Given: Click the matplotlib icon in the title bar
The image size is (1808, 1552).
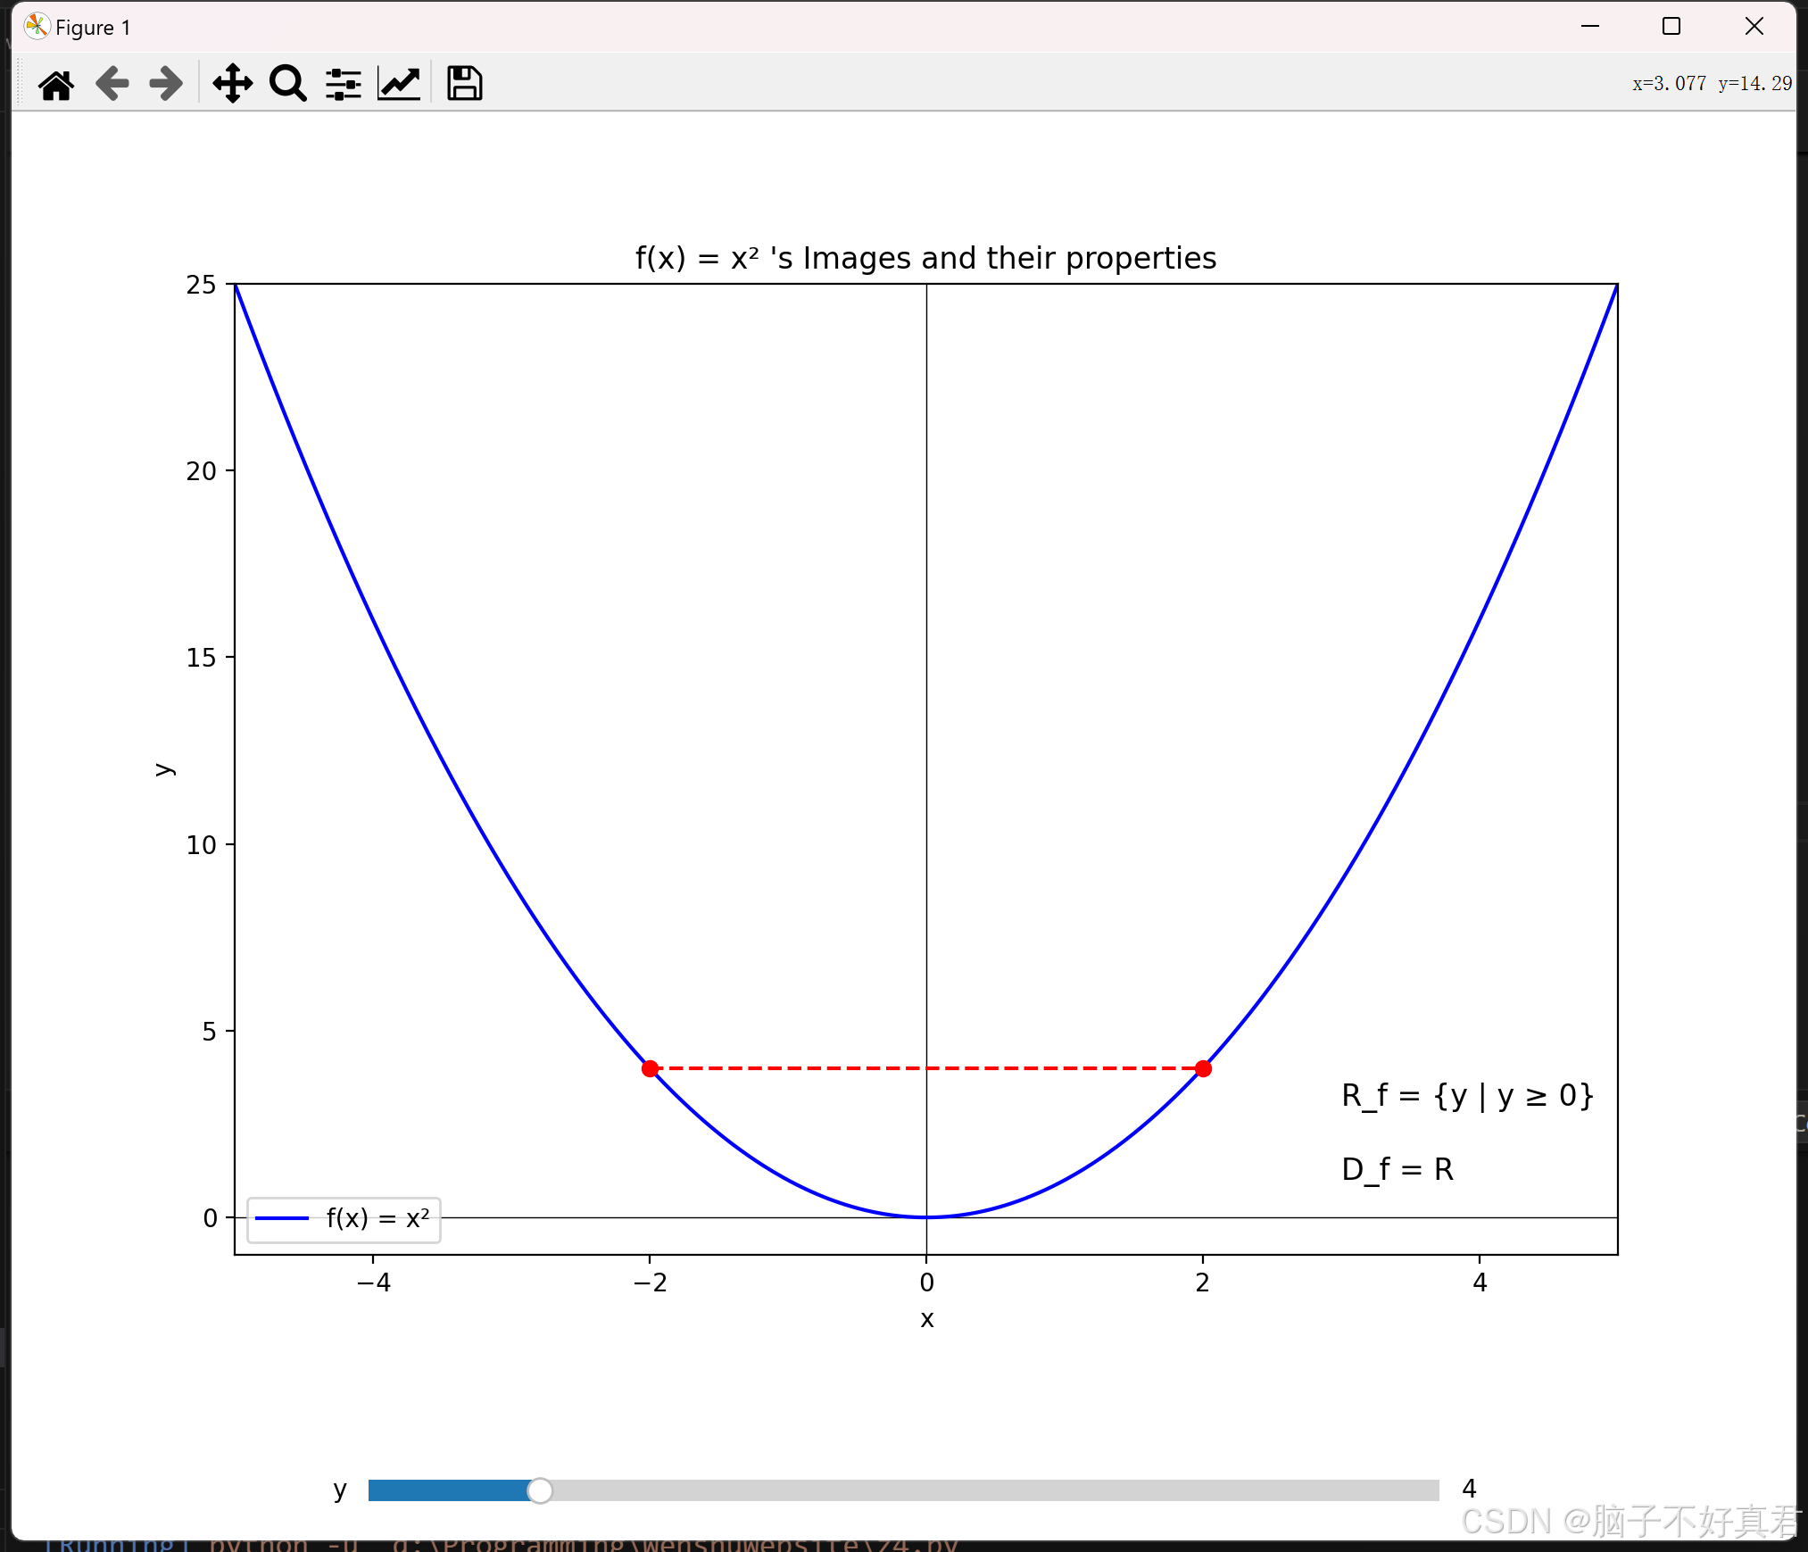Looking at the screenshot, I should (37, 27).
